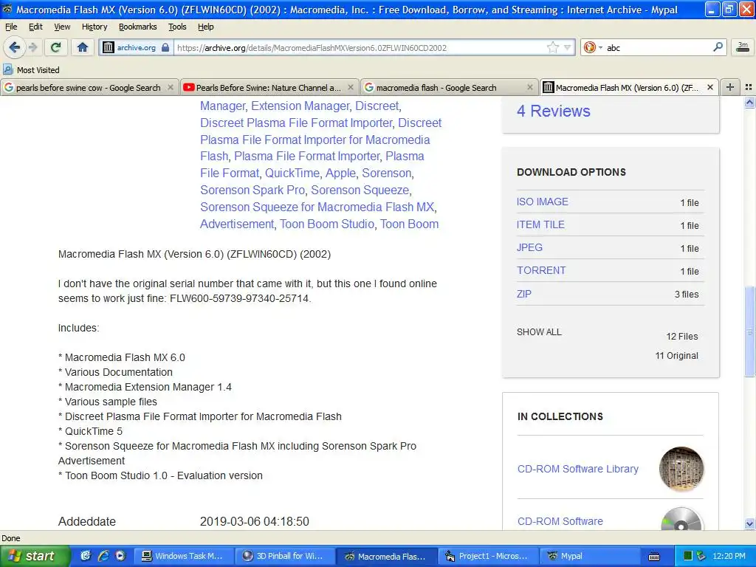Click the 12:20 PM system clock
Image resolution: width=756 pixels, height=567 pixels.
[729, 556]
